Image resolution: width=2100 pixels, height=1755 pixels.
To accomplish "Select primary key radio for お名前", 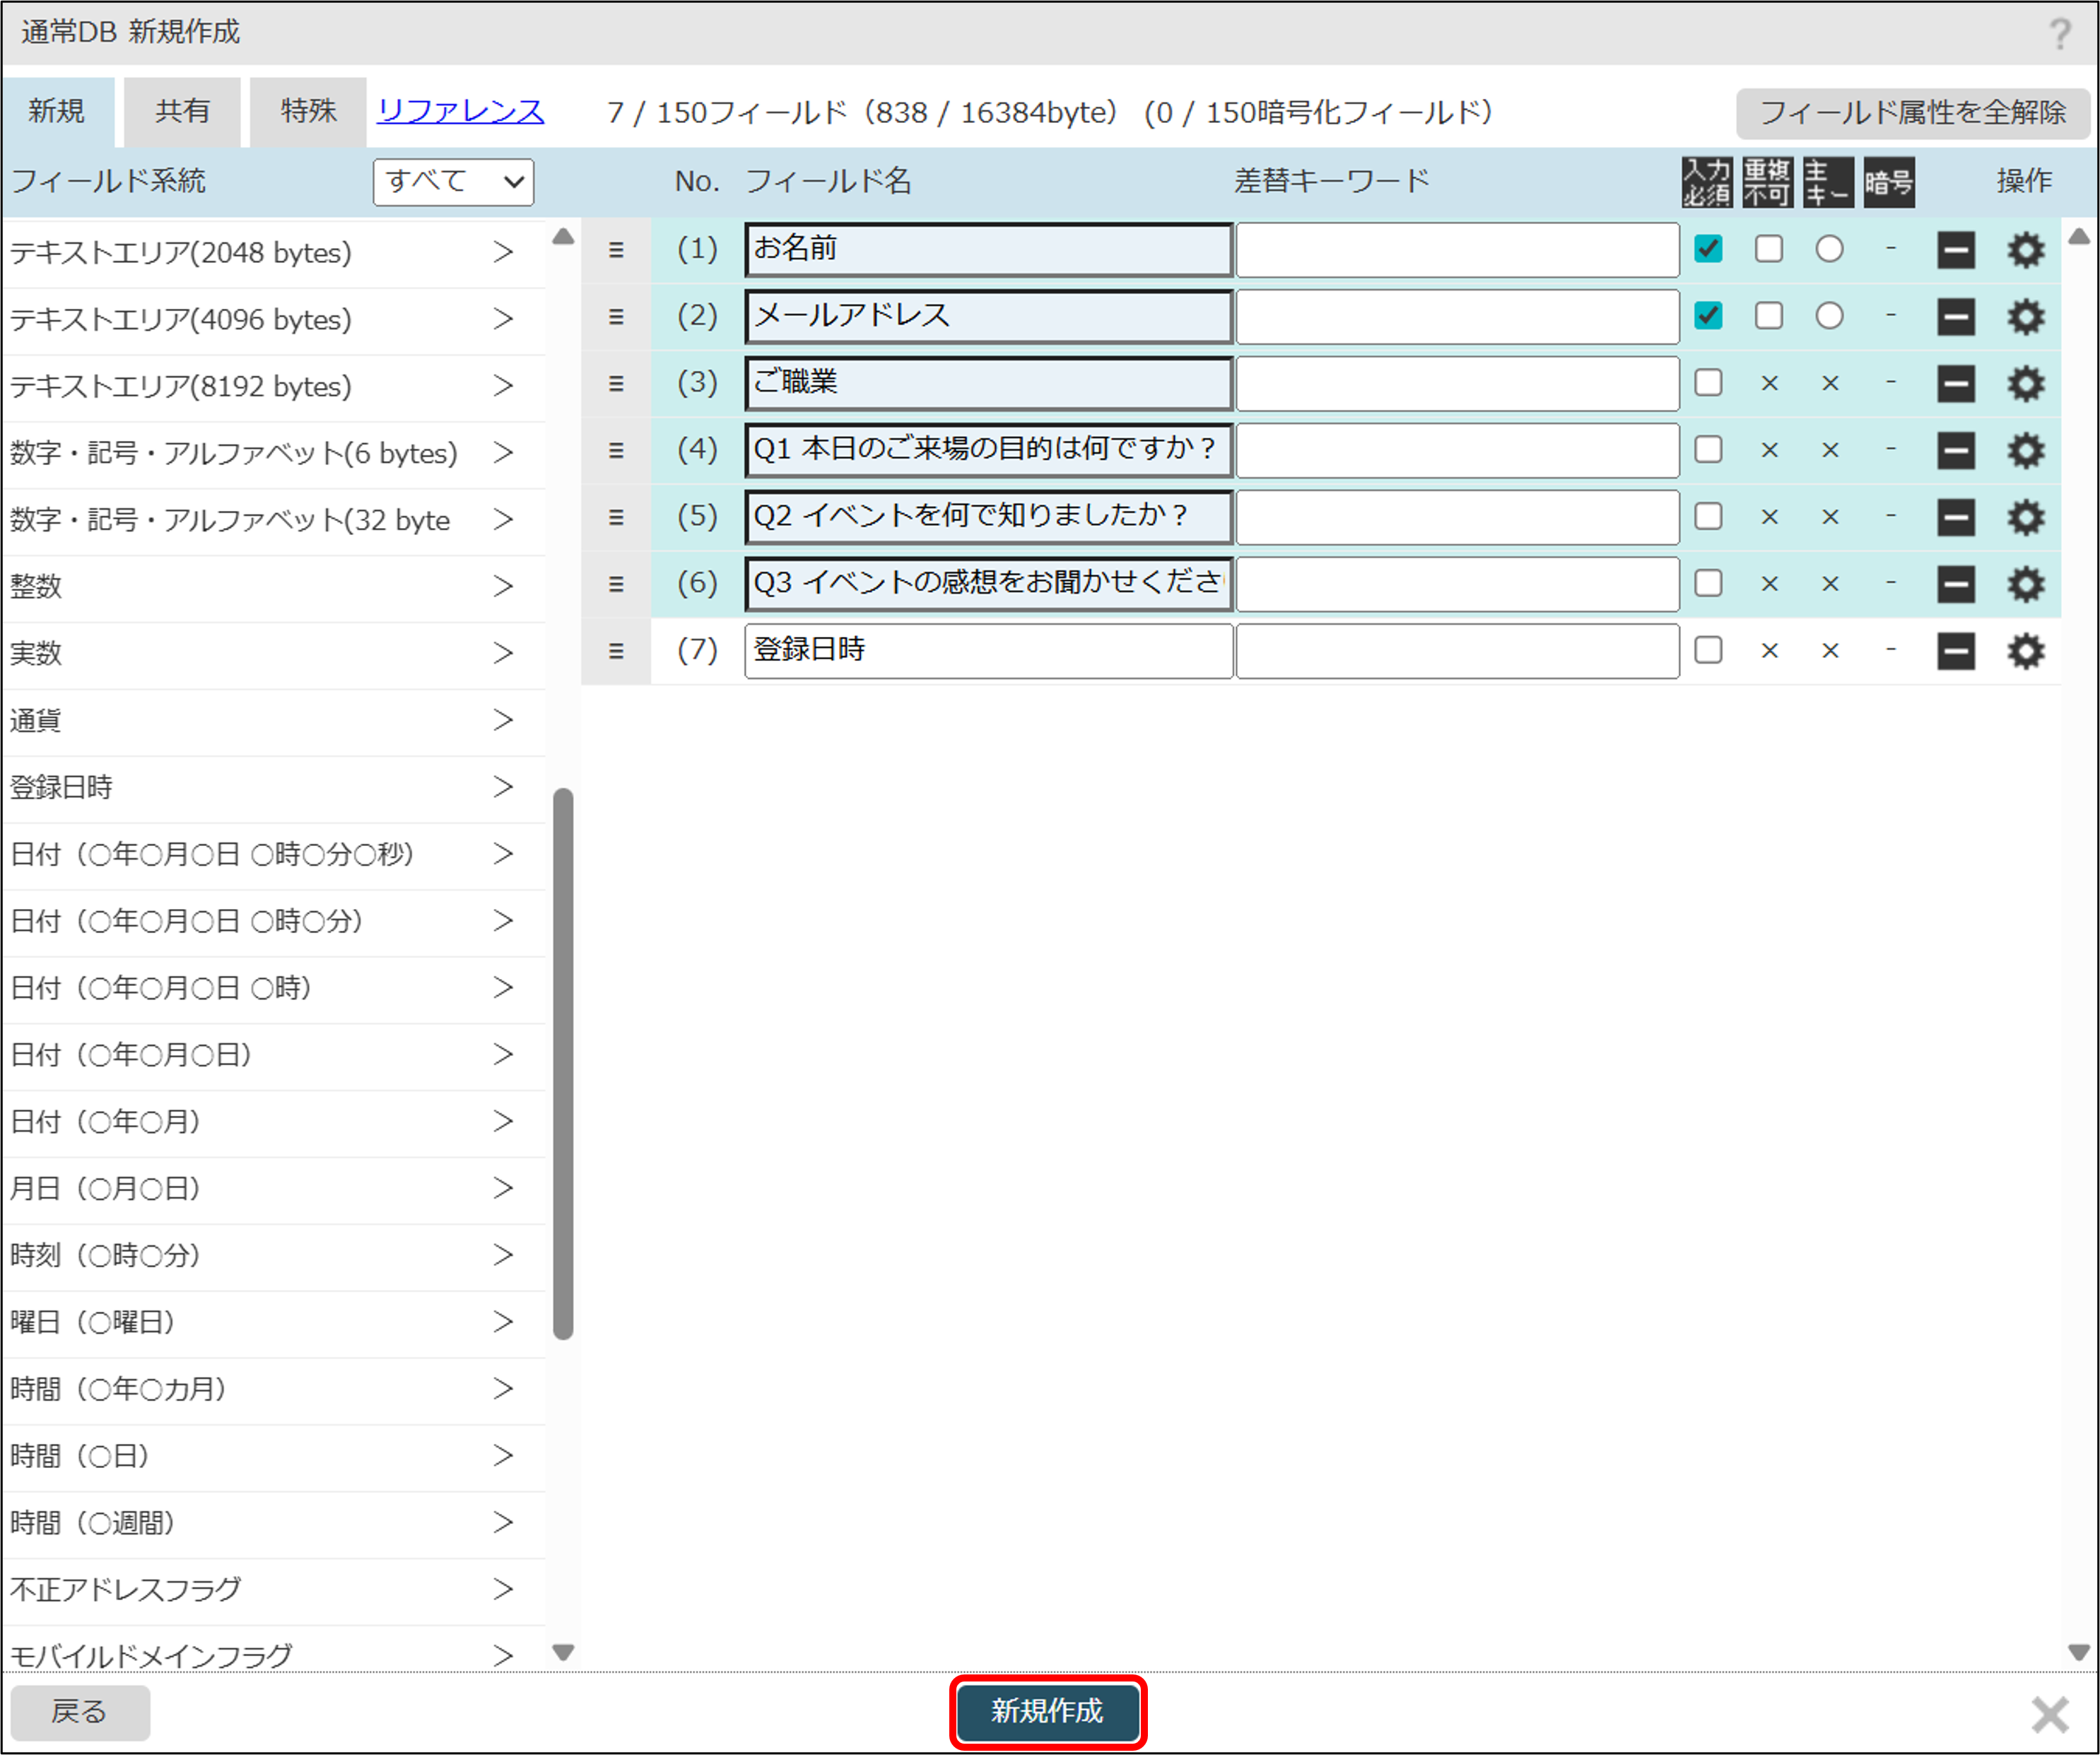I will [1829, 249].
